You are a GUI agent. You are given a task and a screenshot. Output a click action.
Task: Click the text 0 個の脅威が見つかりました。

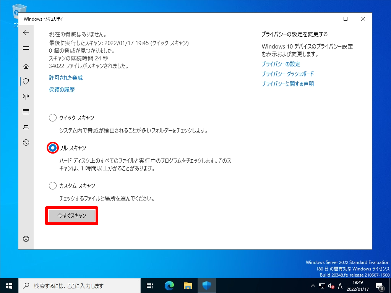[82, 51]
